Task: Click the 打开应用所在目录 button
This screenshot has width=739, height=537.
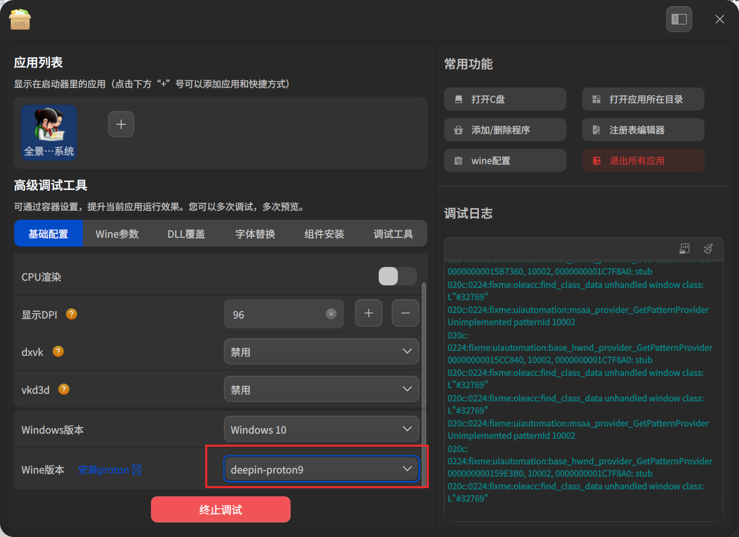Action: point(643,99)
